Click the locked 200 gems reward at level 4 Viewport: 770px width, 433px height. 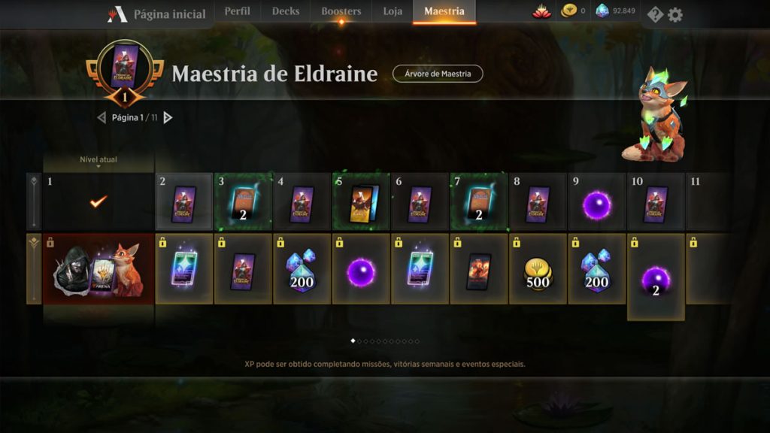302,269
